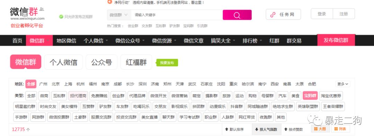Screen dimensions: 374x137
Task: Go to 首页 in navigation bar
Action: click(x=17, y=41)
